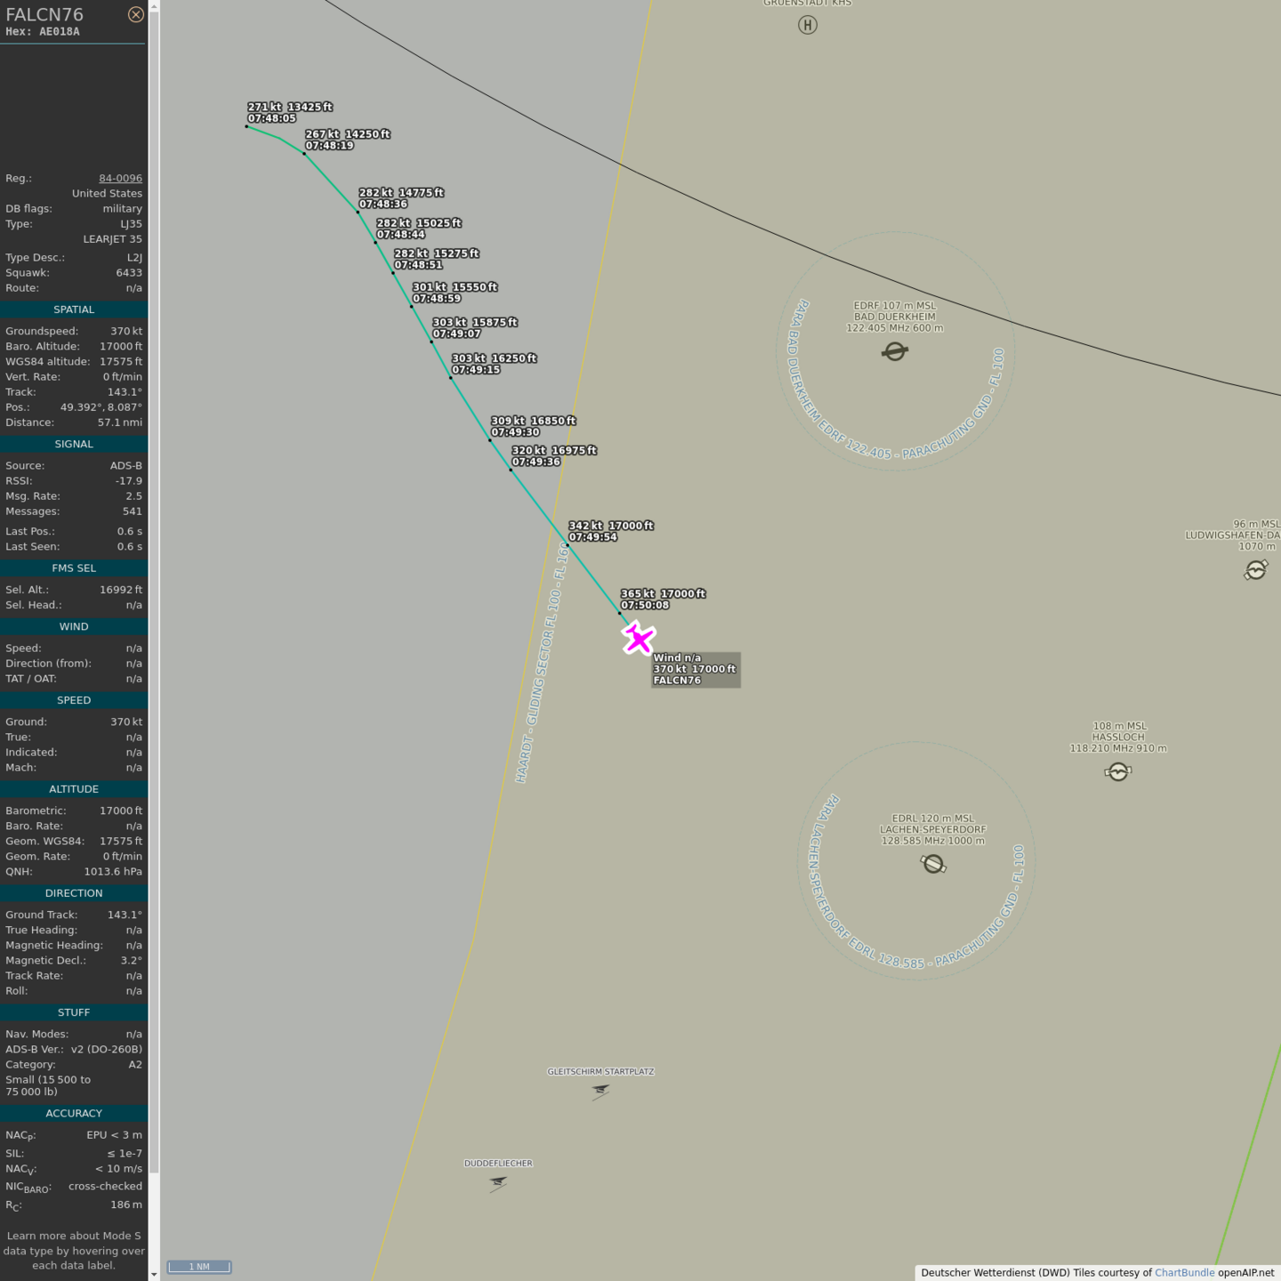1281x1281 pixels.
Task: Select the Bad Duerkheim EDRF airfield icon
Action: tap(895, 351)
